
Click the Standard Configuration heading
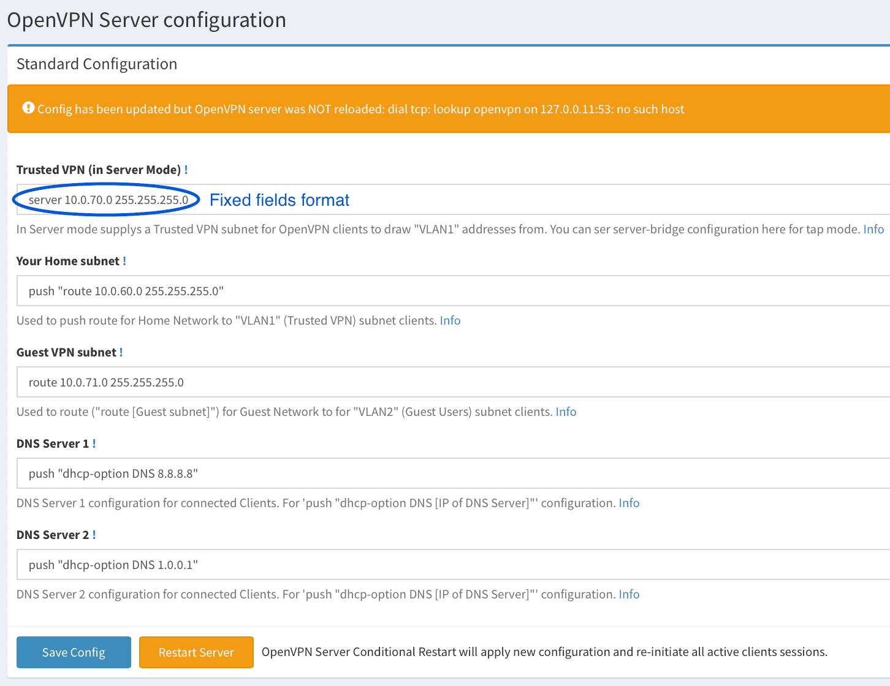pos(97,64)
